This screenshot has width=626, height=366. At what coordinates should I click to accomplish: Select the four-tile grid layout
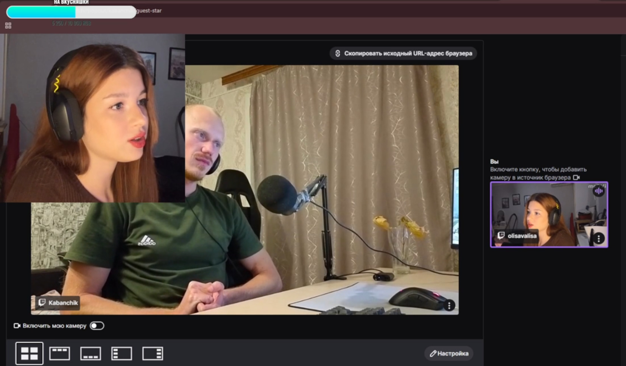coord(29,353)
